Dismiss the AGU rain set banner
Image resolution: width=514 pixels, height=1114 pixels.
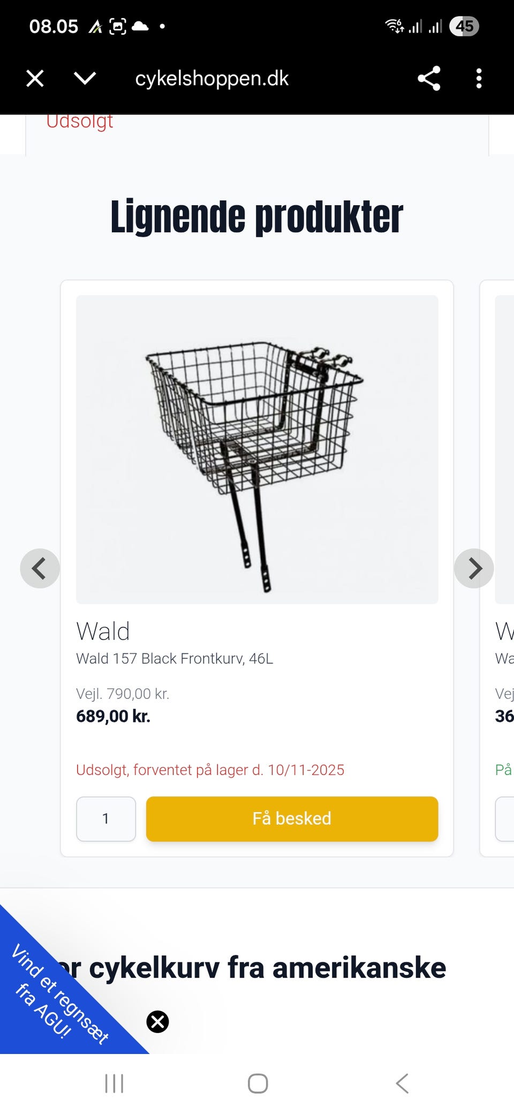158,1022
